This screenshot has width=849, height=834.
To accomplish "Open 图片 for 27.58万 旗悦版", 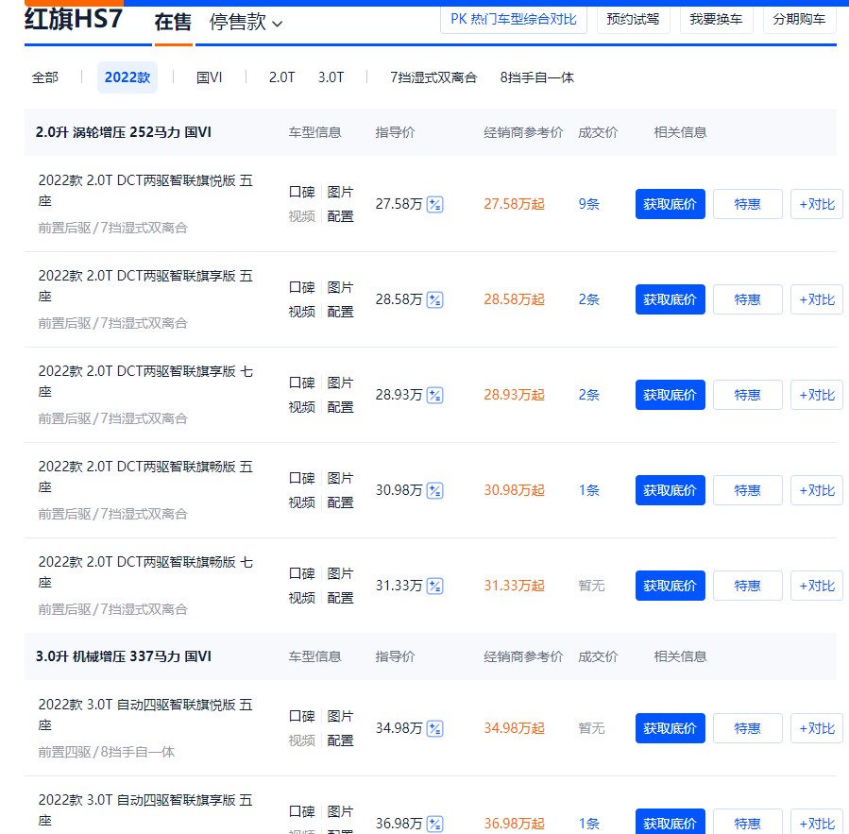I will click(340, 193).
